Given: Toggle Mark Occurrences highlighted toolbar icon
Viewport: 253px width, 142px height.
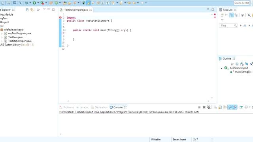Looking at the screenshot, I should click(x=88, y=3).
